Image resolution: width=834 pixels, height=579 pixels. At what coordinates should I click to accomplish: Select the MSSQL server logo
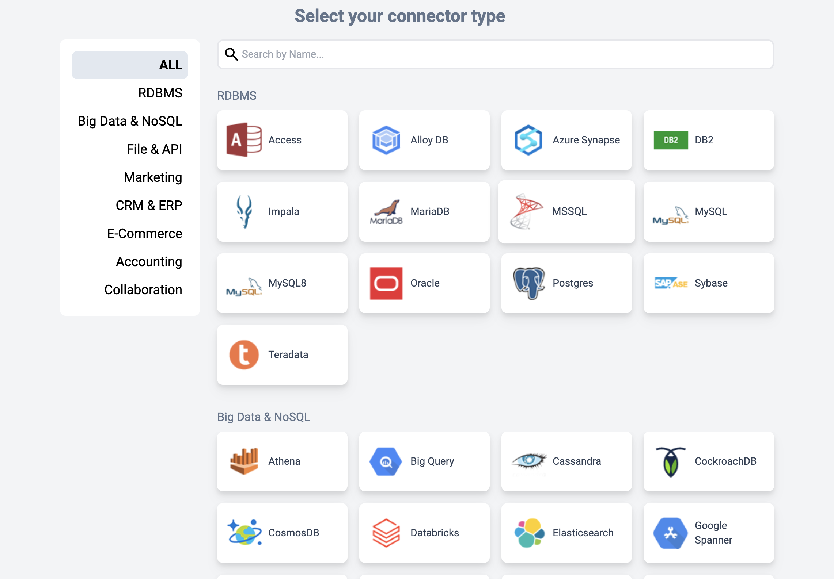526,211
